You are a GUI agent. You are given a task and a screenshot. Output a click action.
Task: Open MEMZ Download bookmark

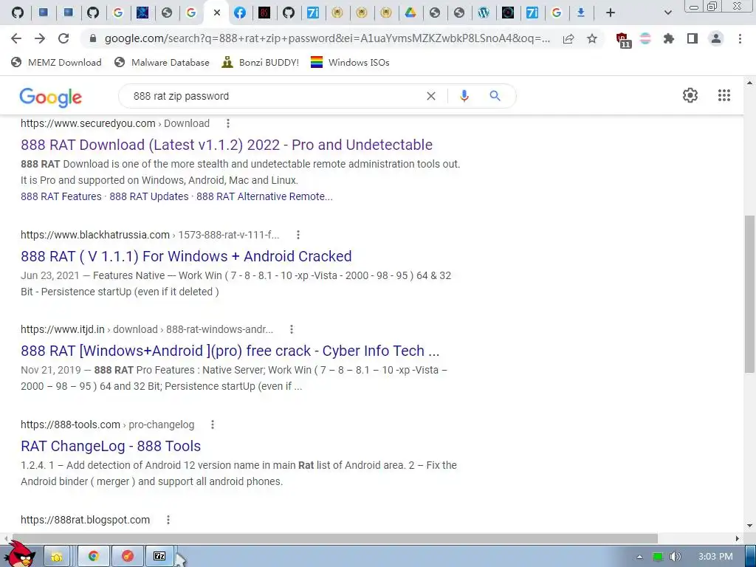tap(56, 62)
